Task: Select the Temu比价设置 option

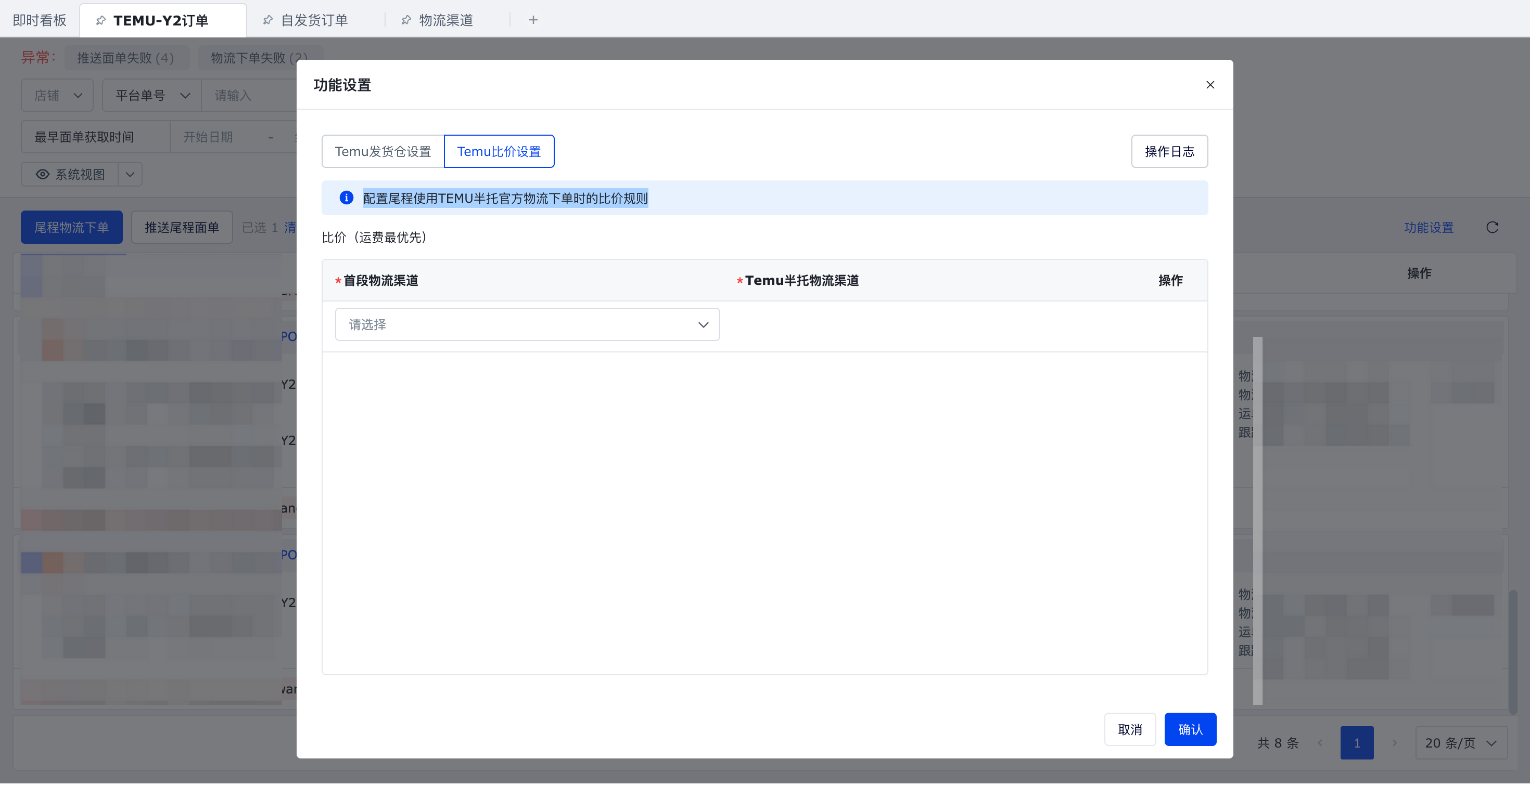Action: tap(499, 151)
